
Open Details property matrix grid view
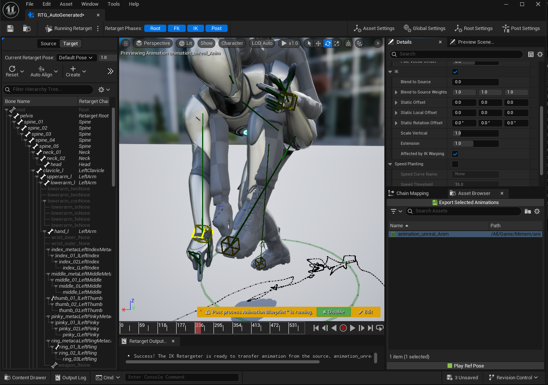point(531,54)
